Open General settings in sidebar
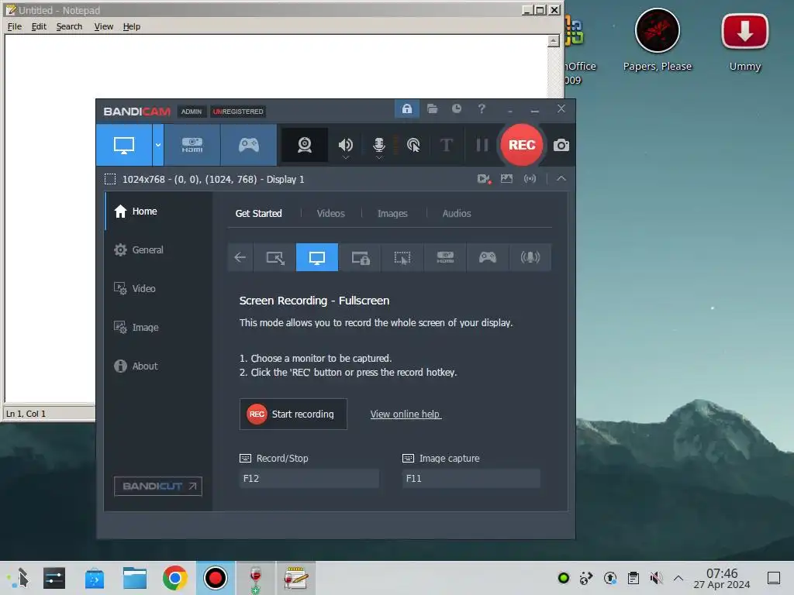The height and width of the screenshot is (595, 794). tap(159, 250)
